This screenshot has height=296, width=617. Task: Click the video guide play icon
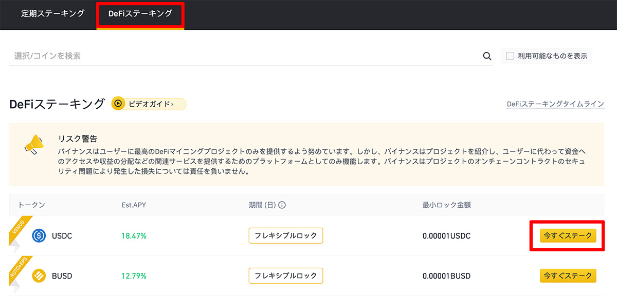(x=118, y=104)
